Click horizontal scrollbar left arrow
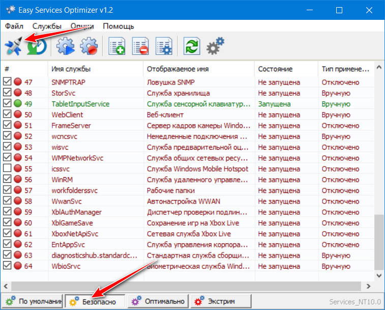The width and height of the screenshot is (385, 310). [x=6, y=286]
